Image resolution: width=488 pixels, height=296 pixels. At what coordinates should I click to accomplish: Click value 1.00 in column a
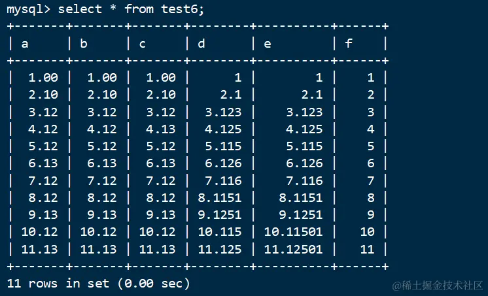(43, 77)
